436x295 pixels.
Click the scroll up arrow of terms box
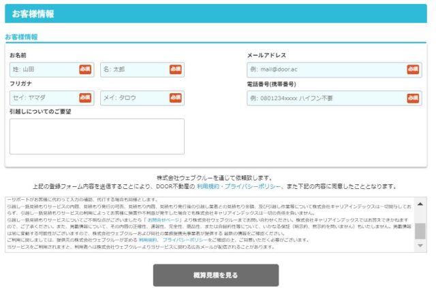coord(420,204)
